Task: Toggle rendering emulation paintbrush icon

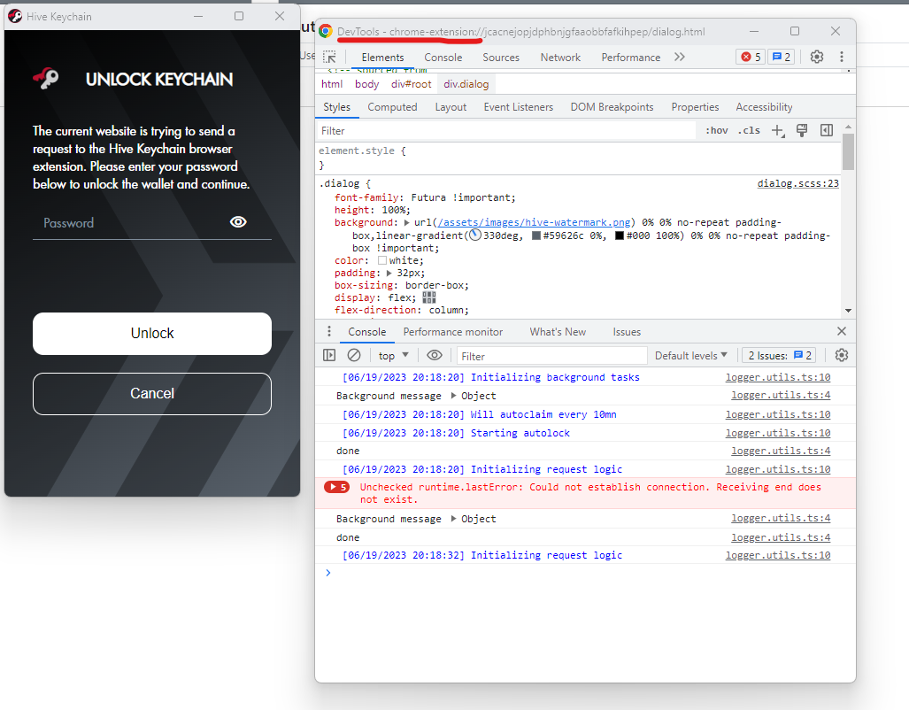Action: pos(802,130)
